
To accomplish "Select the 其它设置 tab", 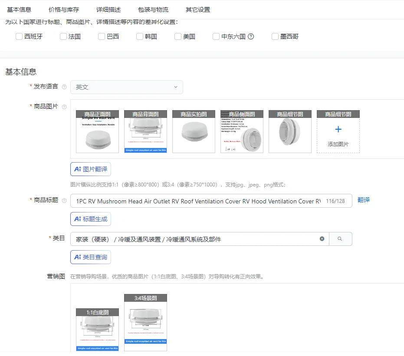I will tap(198, 10).
